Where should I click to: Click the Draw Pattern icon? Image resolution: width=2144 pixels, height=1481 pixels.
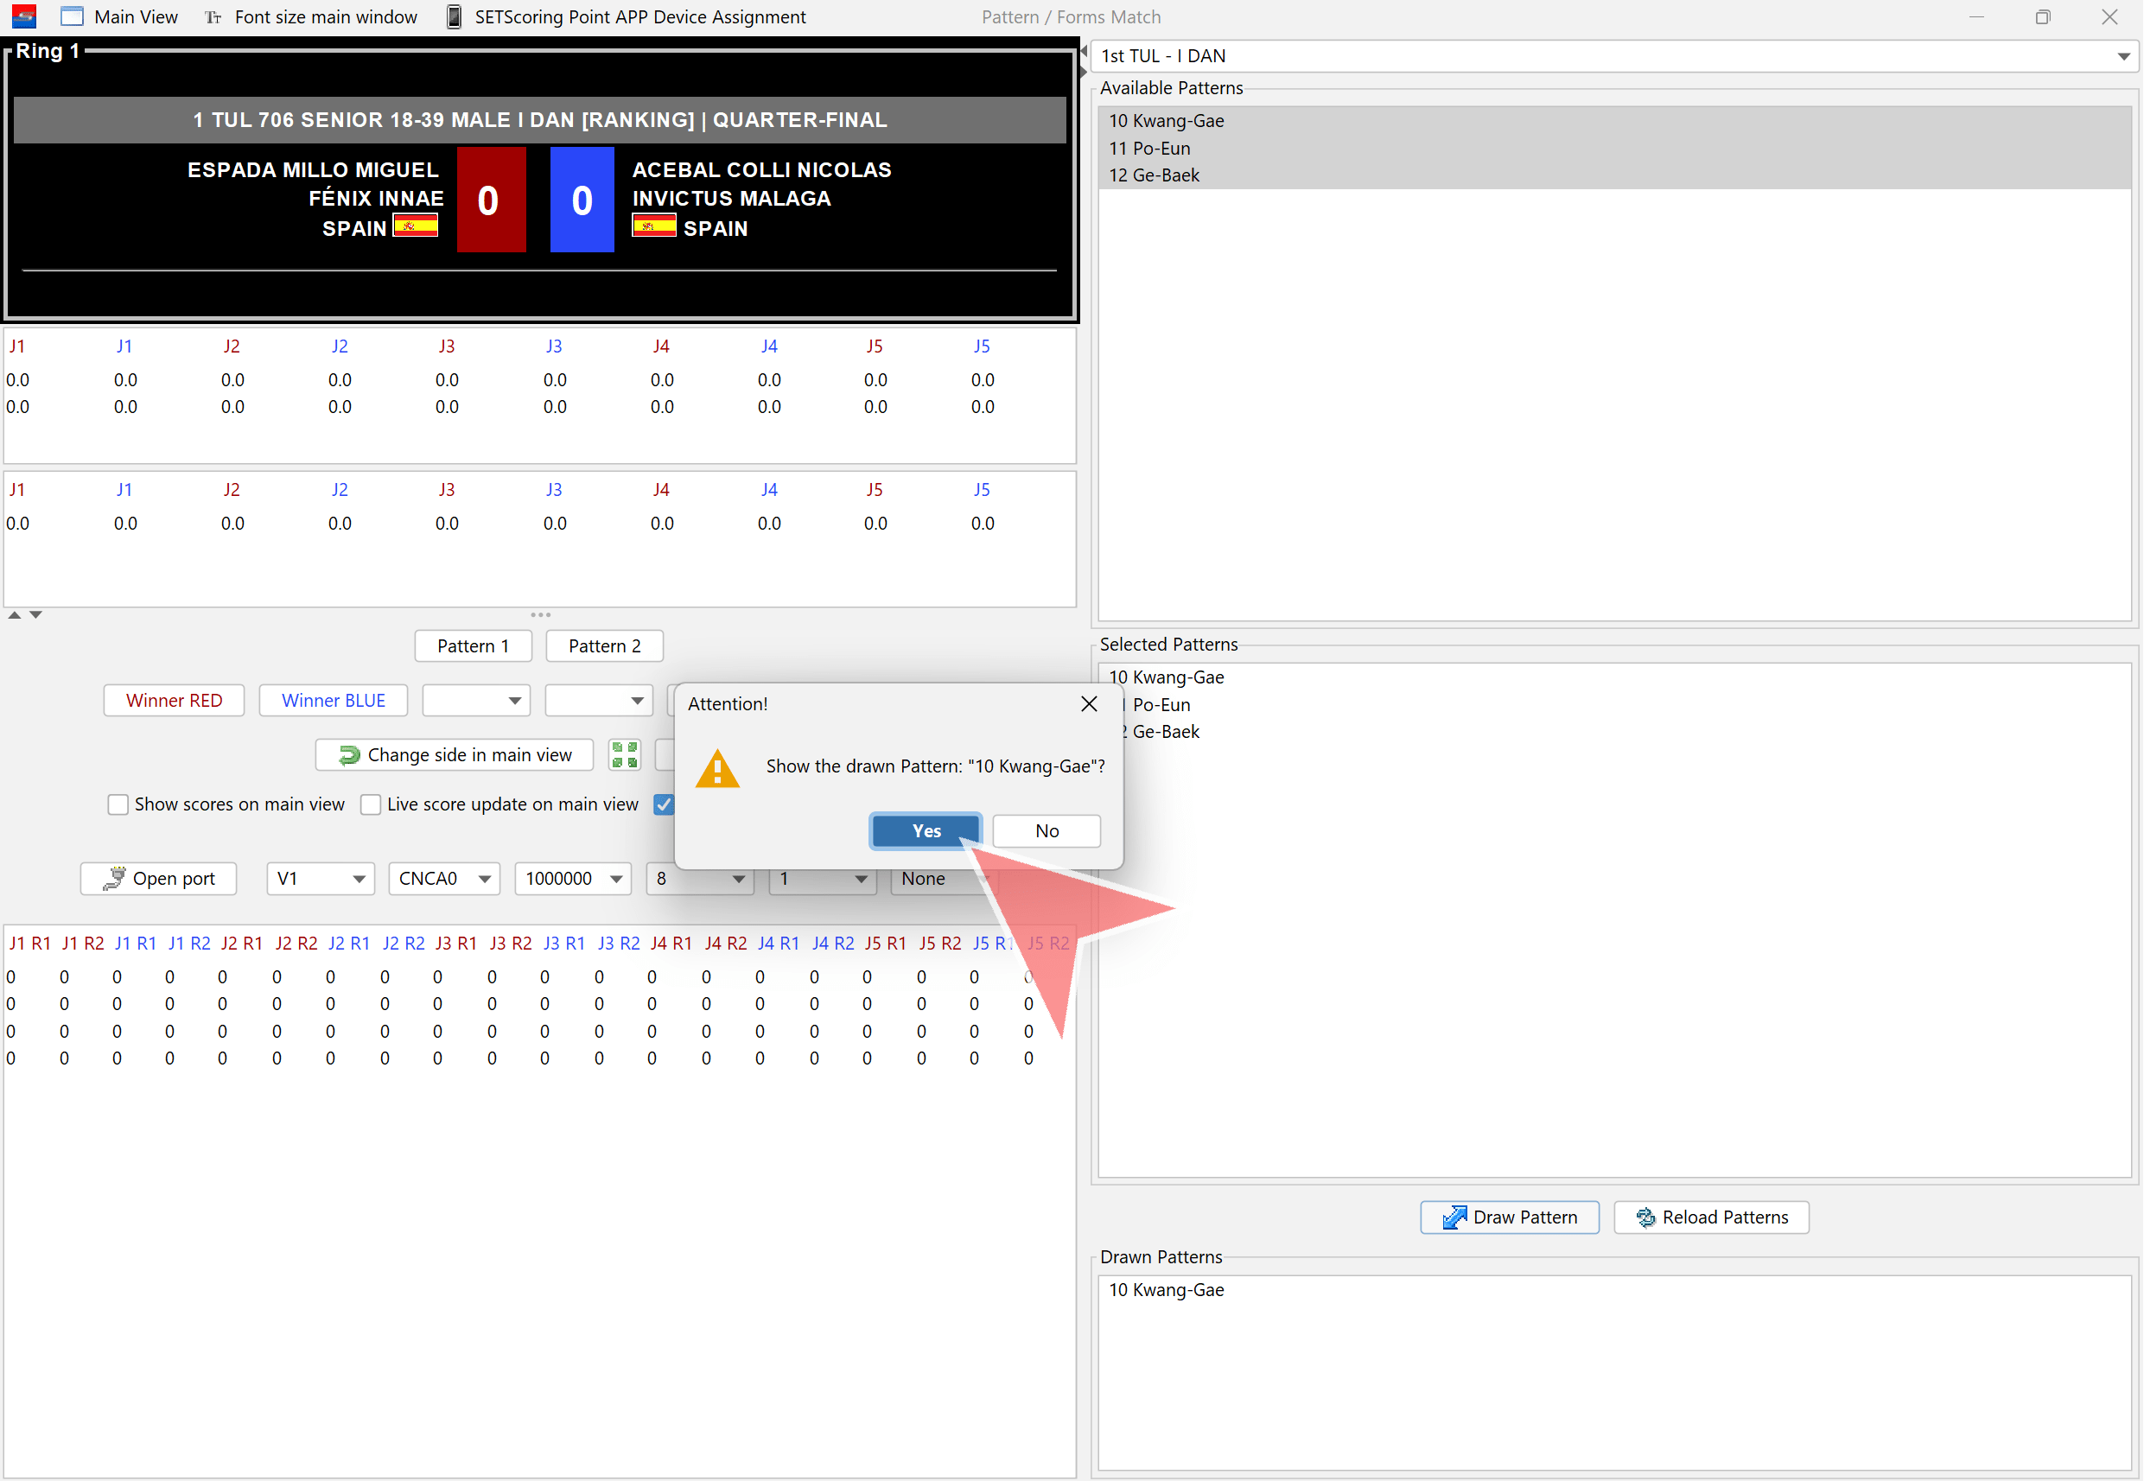(1454, 1217)
